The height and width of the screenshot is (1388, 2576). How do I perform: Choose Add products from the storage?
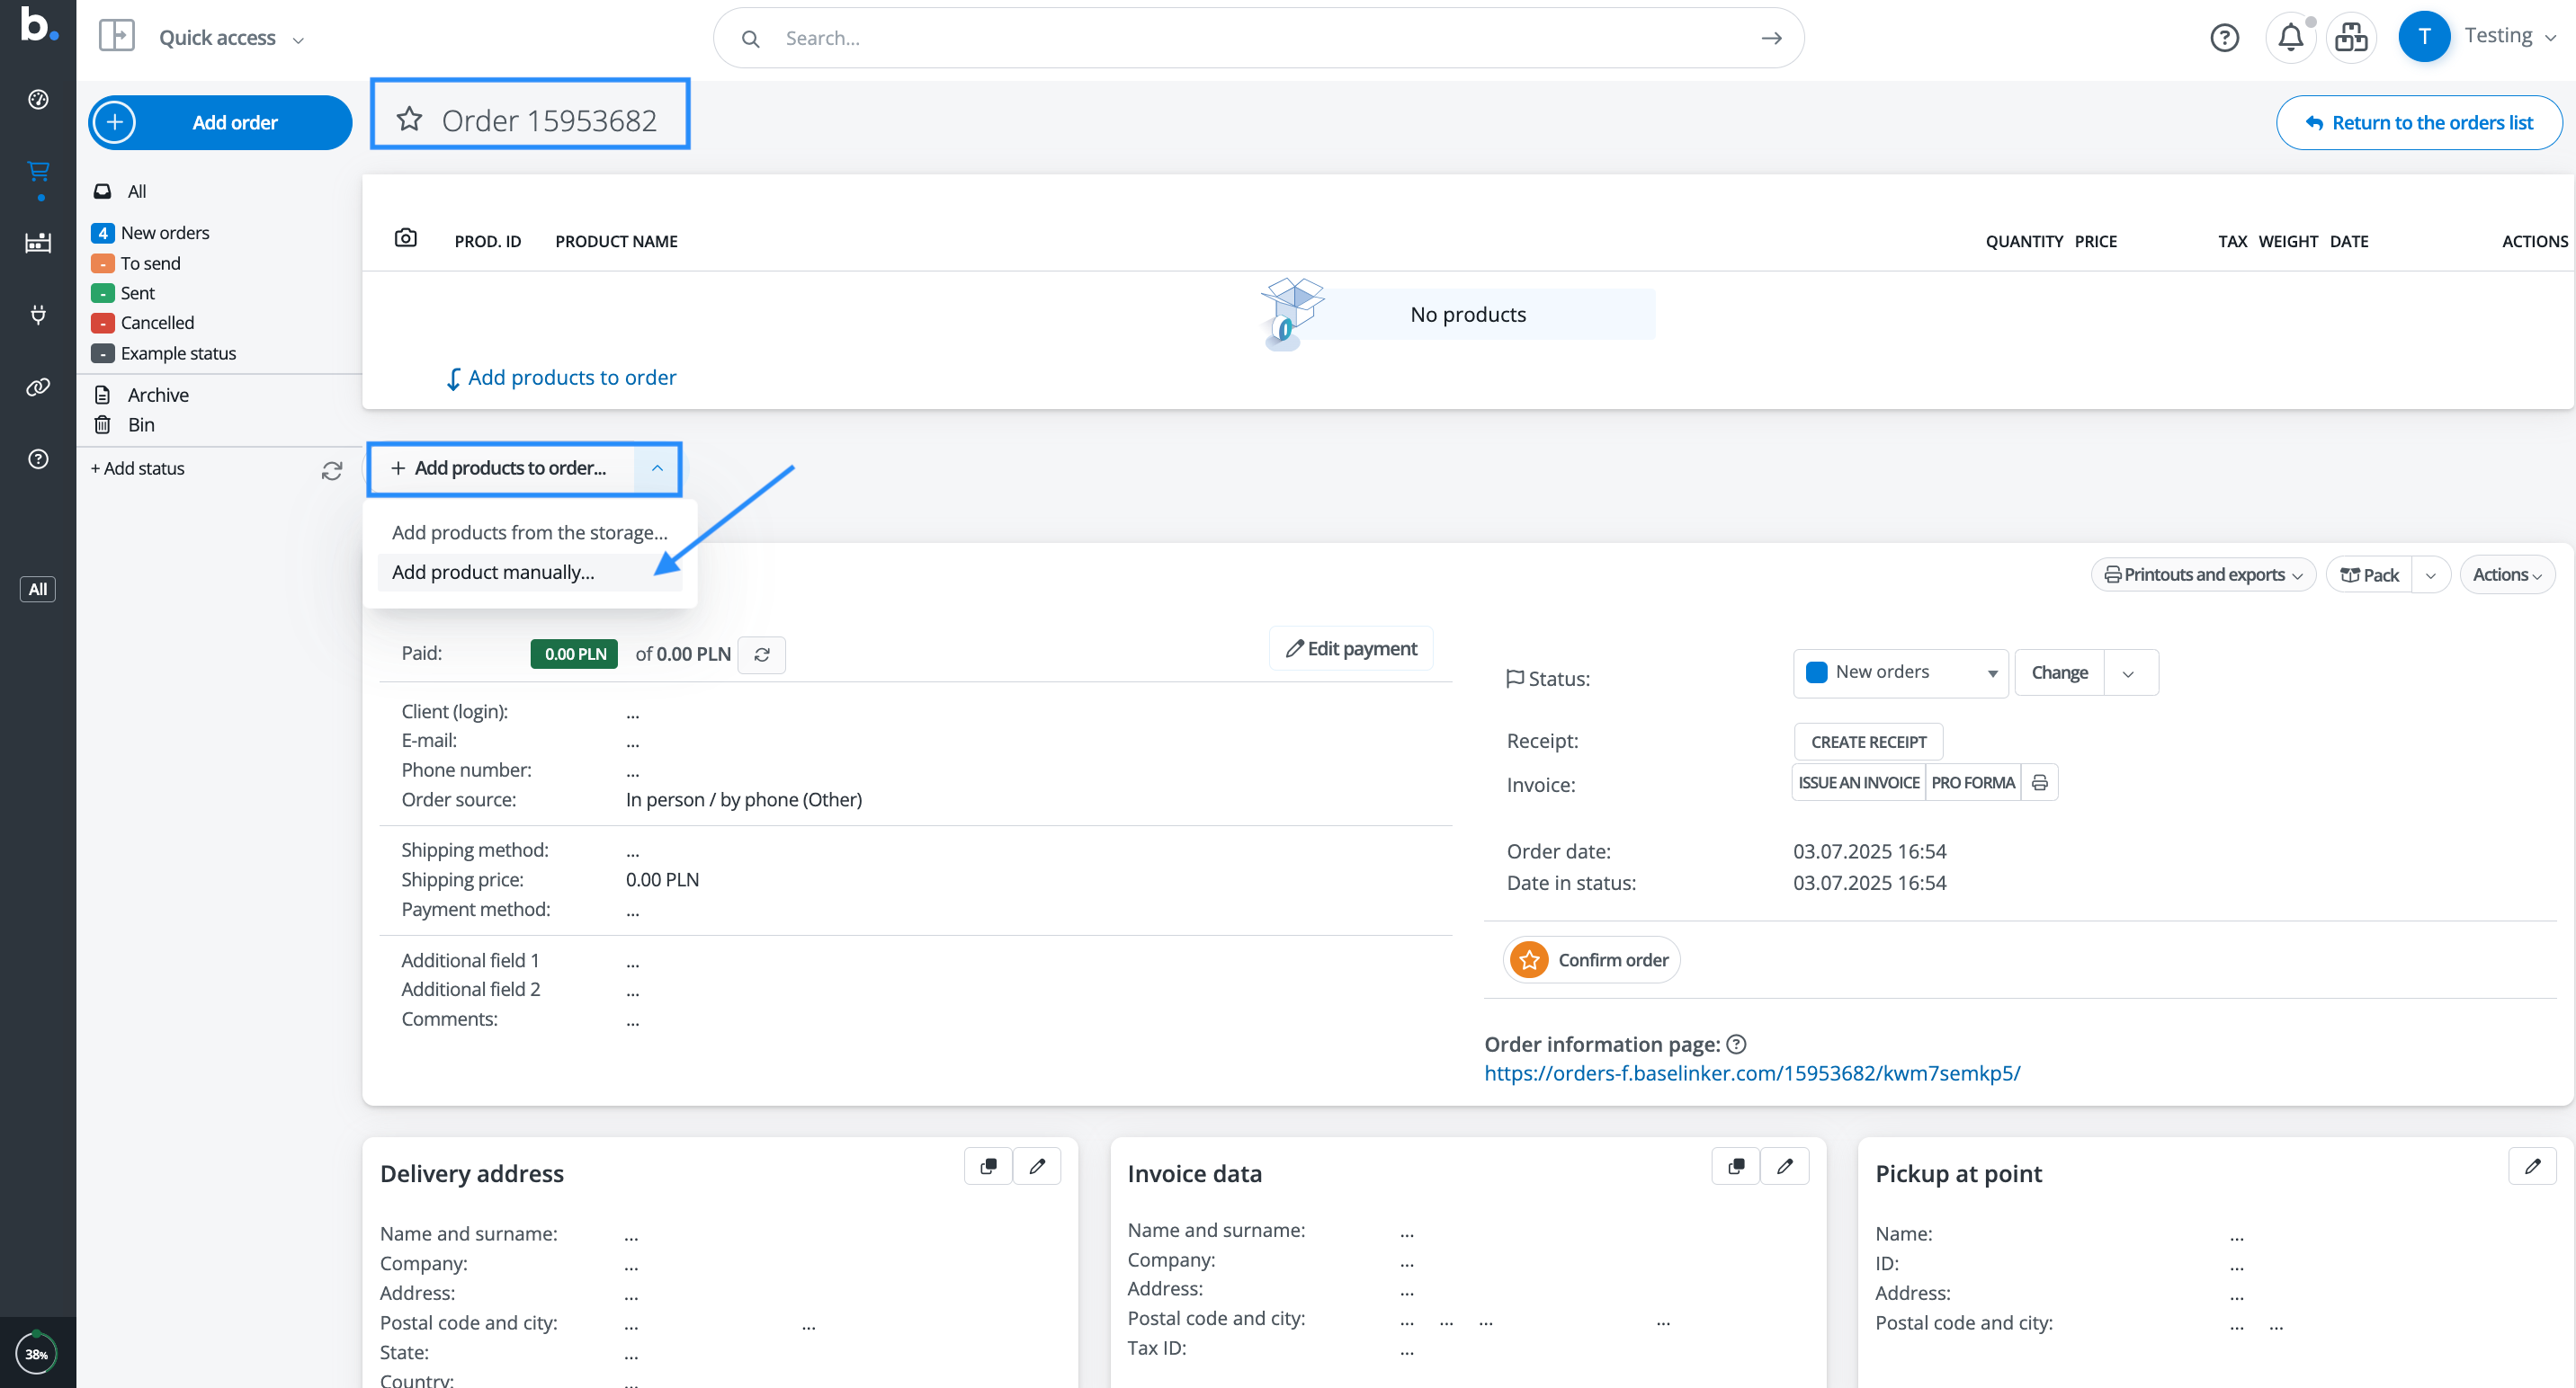(529, 532)
